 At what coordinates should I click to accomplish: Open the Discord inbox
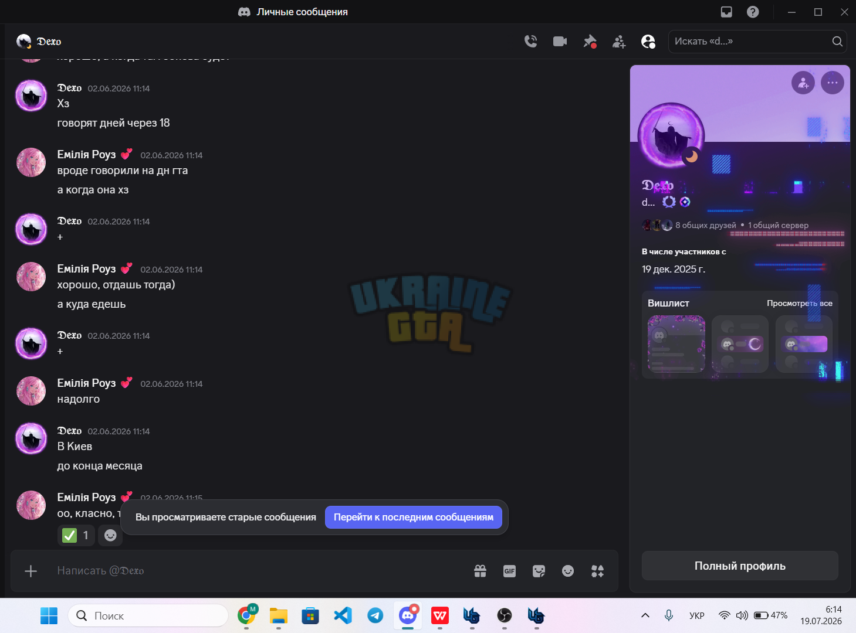point(726,12)
